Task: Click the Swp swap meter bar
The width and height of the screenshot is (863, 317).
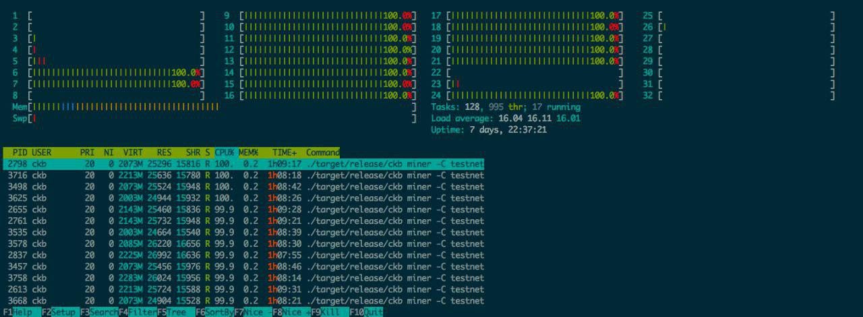Action: 214,118
